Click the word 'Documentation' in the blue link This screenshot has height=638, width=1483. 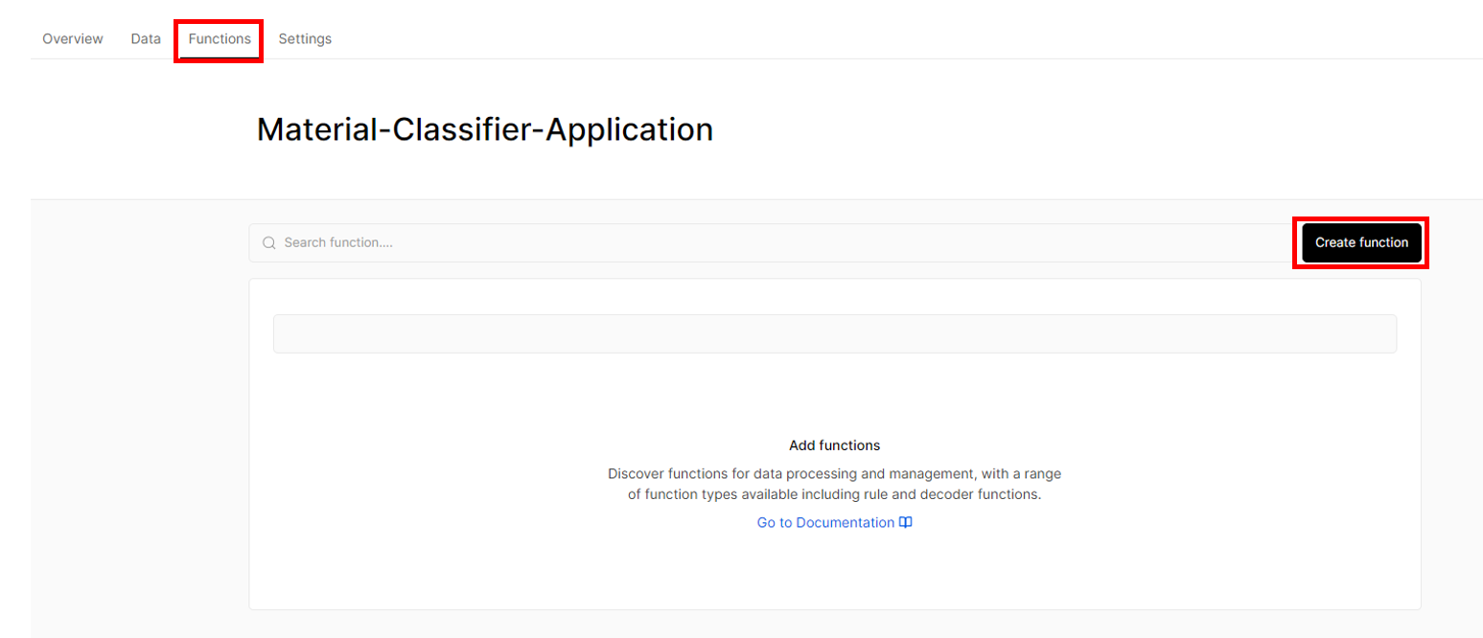click(x=845, y=523)
